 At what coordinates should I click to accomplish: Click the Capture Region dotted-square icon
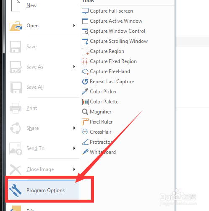point(85,51)
